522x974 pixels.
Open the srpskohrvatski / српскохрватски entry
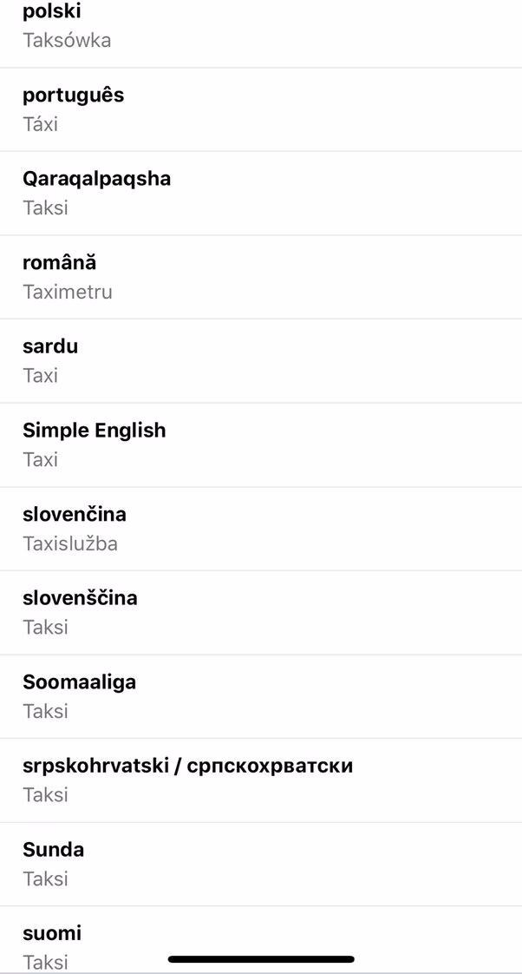260,780
